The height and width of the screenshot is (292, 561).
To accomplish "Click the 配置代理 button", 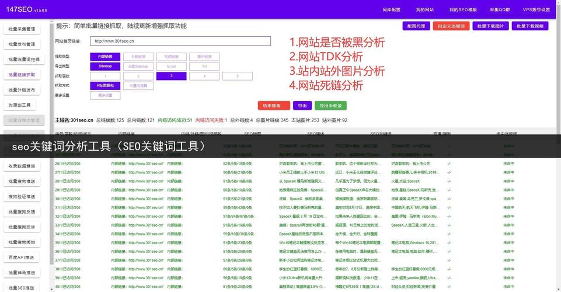I will pyautogui.click(x=416, y=26).
